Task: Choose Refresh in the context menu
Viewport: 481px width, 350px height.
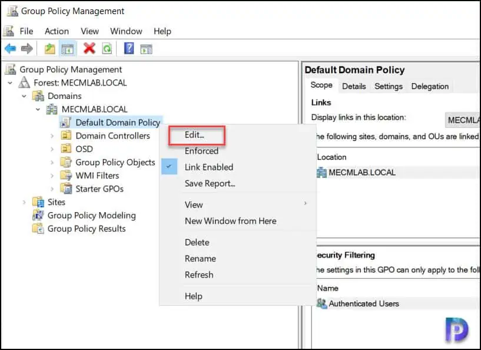Action: tap(199, 275)
